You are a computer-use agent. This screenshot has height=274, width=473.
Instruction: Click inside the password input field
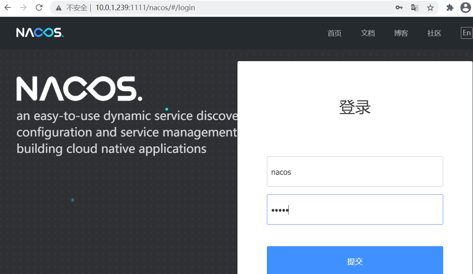(x=355, y=209)
